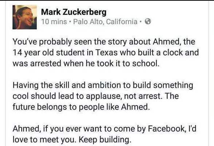Open Mark Zuckerberg's profile picture

(25, 17)
